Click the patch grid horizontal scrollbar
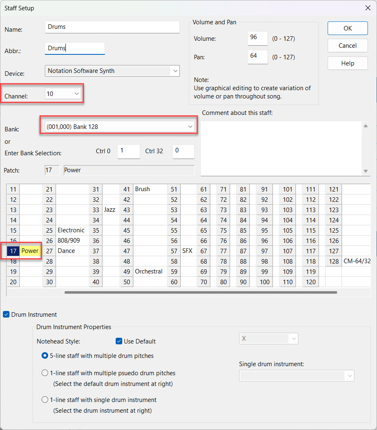The image size is (377, 430). 200,292
